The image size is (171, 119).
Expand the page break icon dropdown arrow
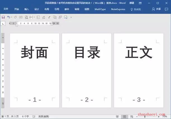click(x=34, y=17)
